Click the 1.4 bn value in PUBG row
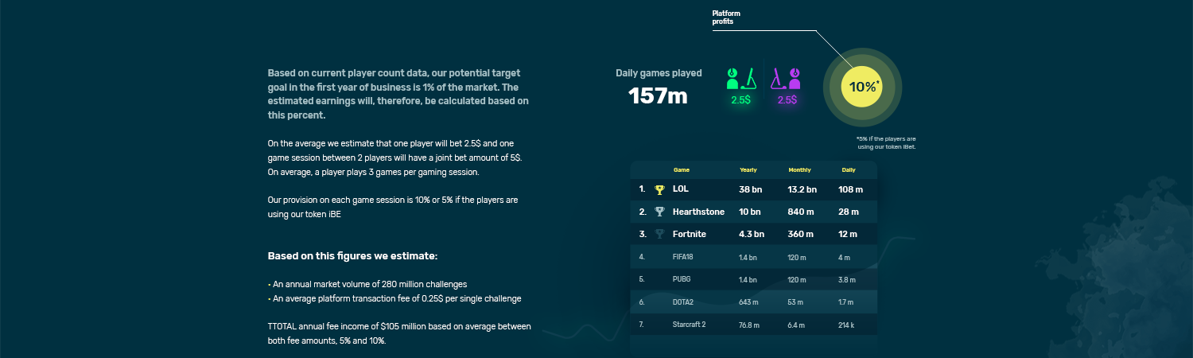This screenshot has width=1193, height=358. [748, 280]
